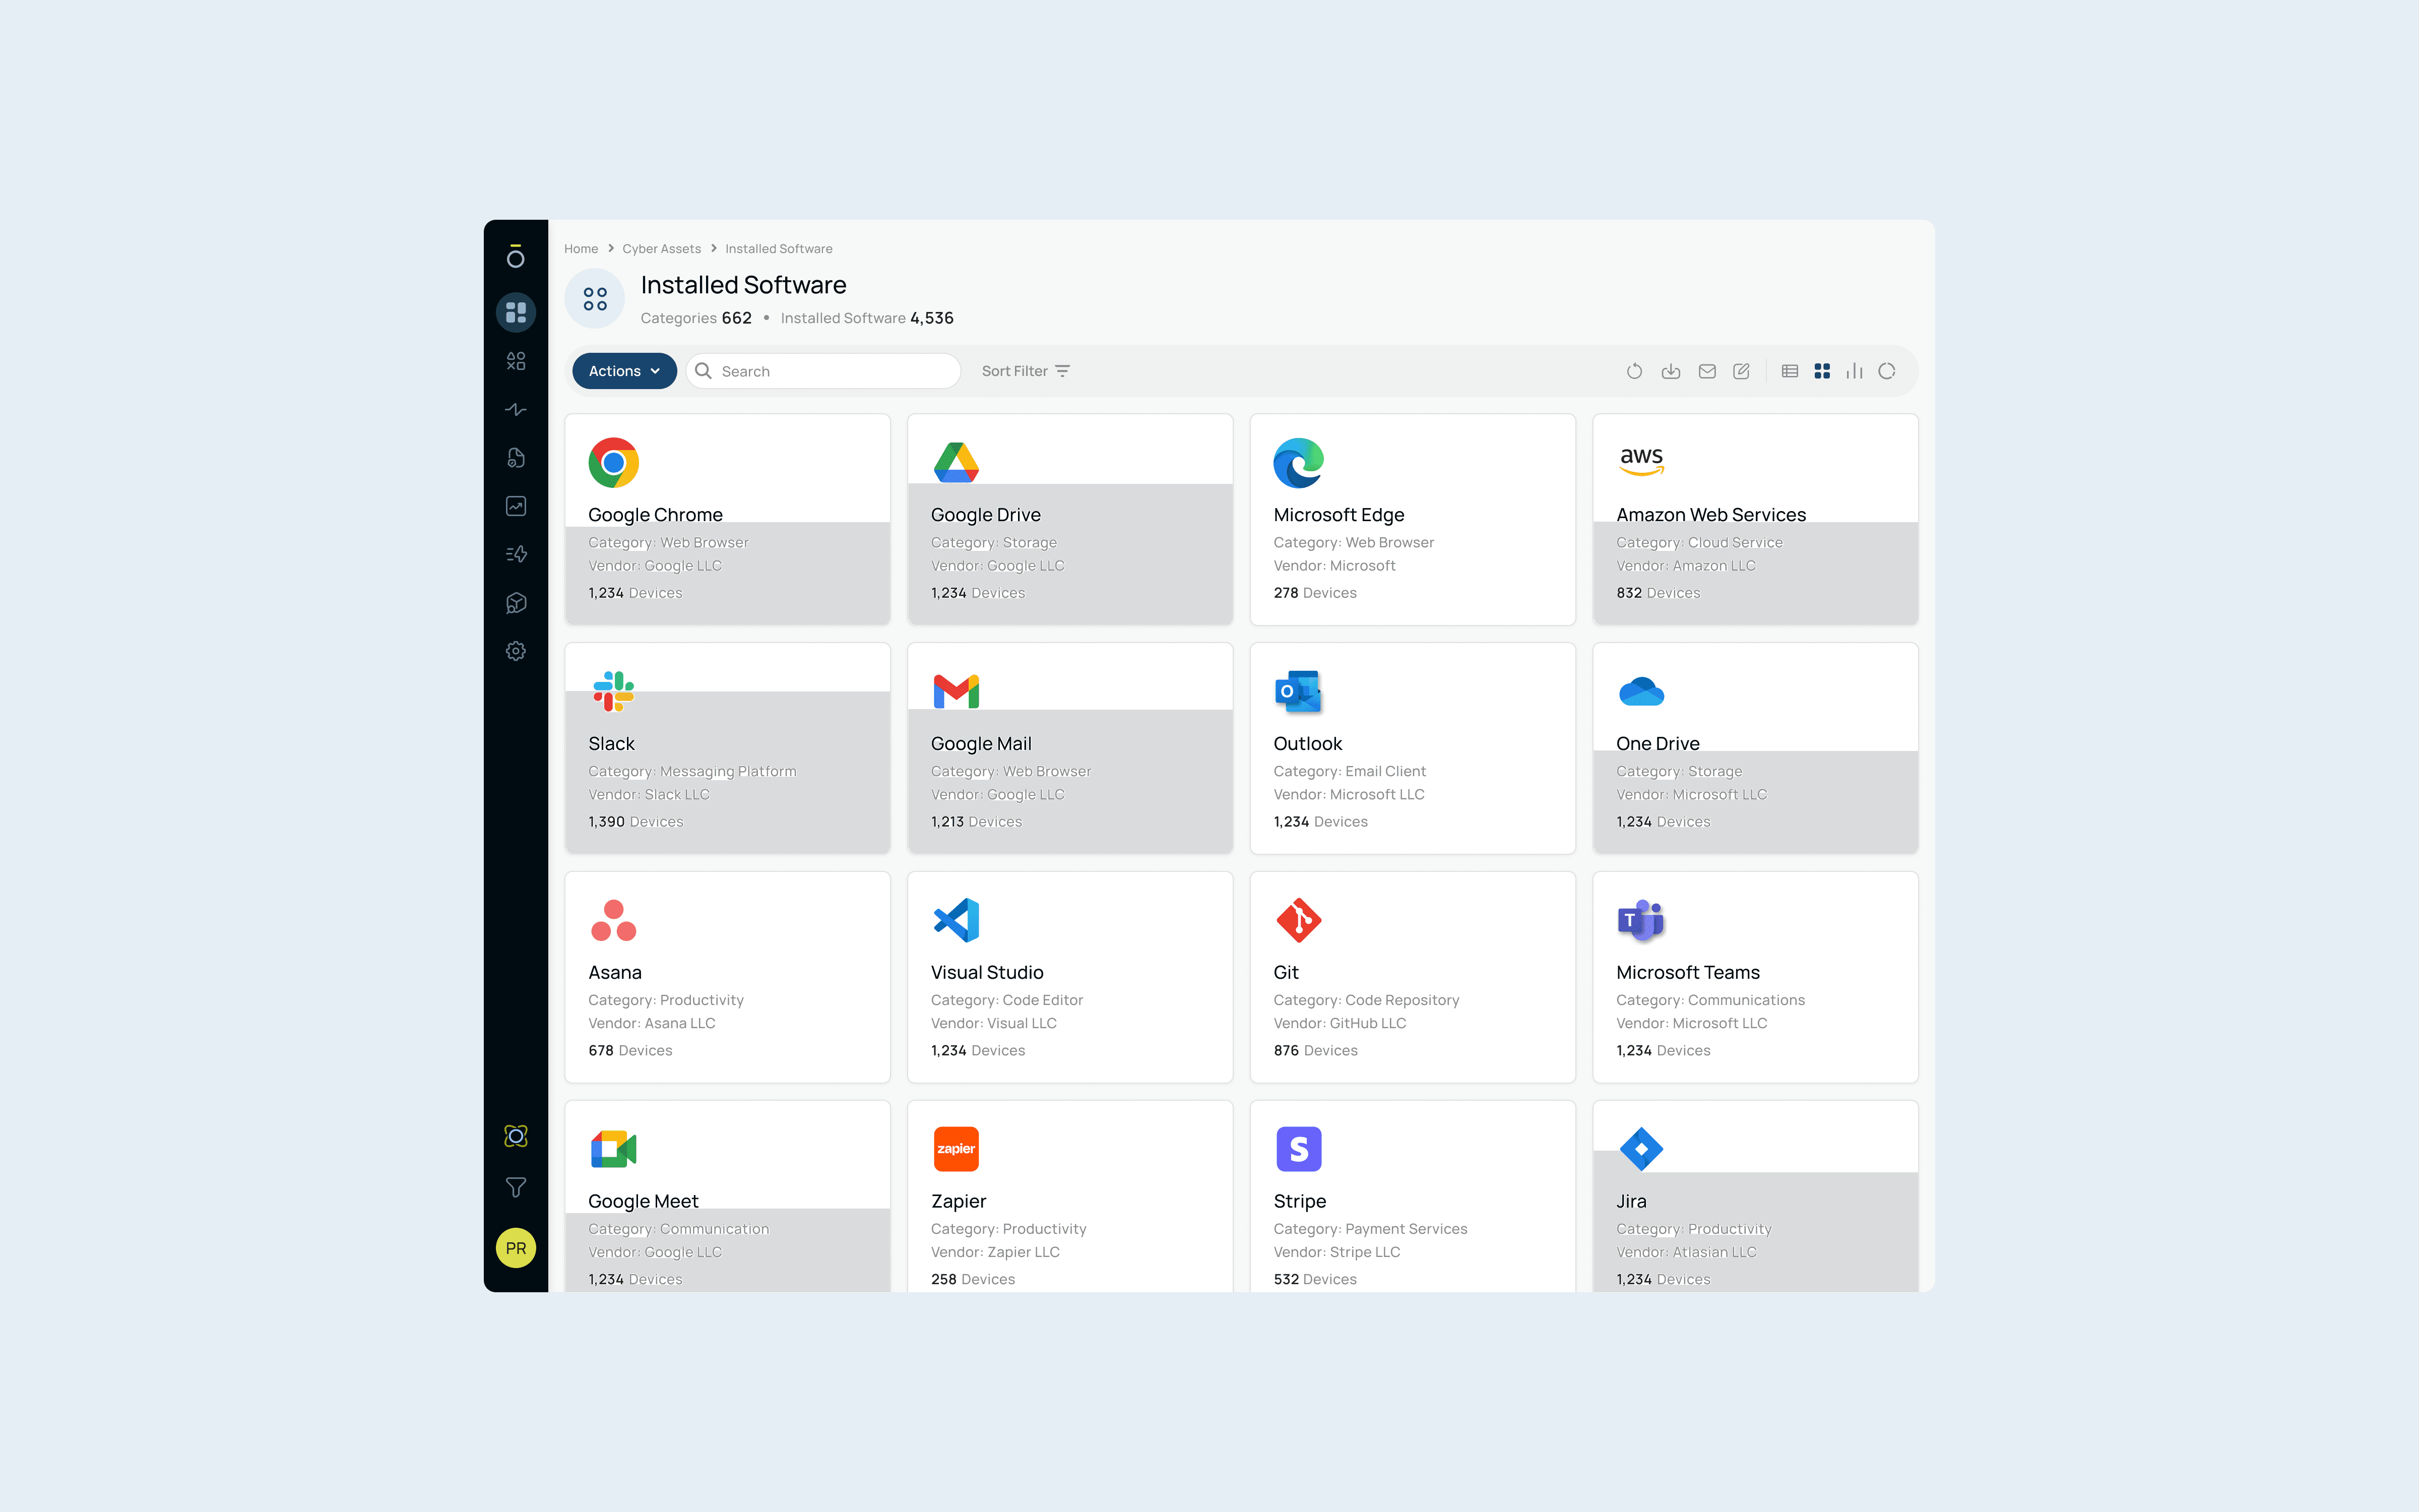Open the document icon in the sidebar
This screenshot has height=1512, width=2419.
[516, 458]
